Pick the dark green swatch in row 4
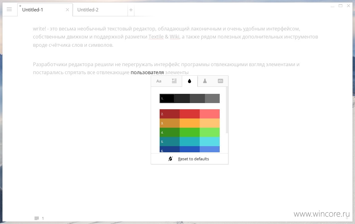Screen dimensions: 355x224 pyautogui.click(x=169, y=132)
